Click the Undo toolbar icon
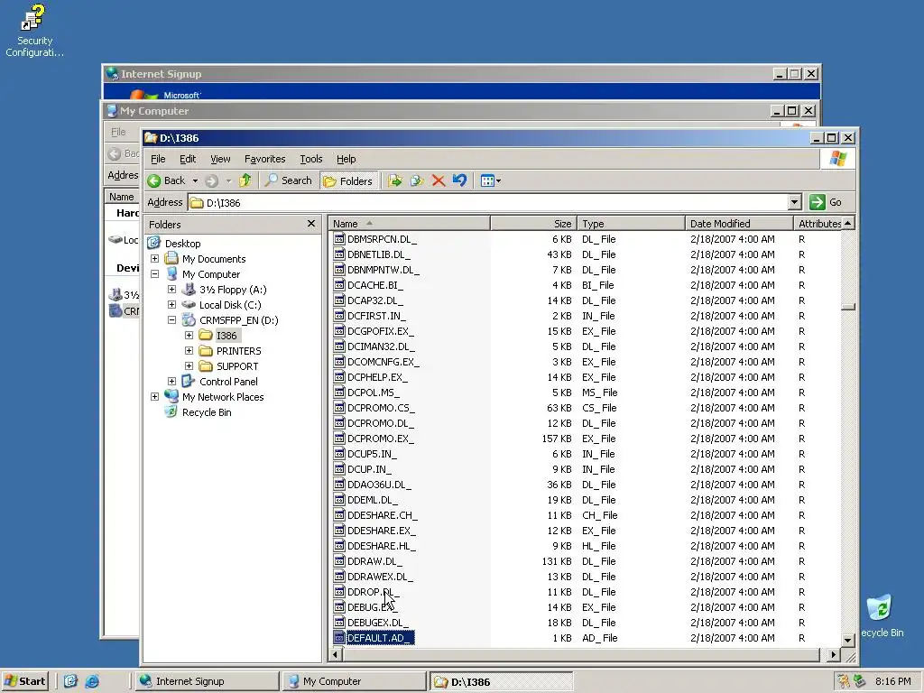This screenshot has width=924, height=693. 459,180
